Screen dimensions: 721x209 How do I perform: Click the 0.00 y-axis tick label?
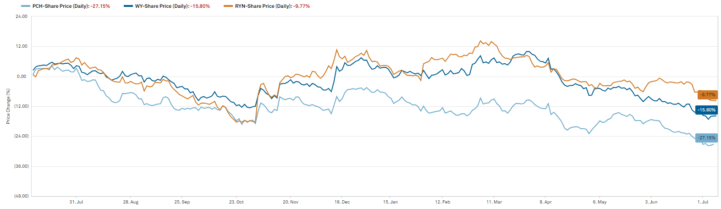point(22,77)
